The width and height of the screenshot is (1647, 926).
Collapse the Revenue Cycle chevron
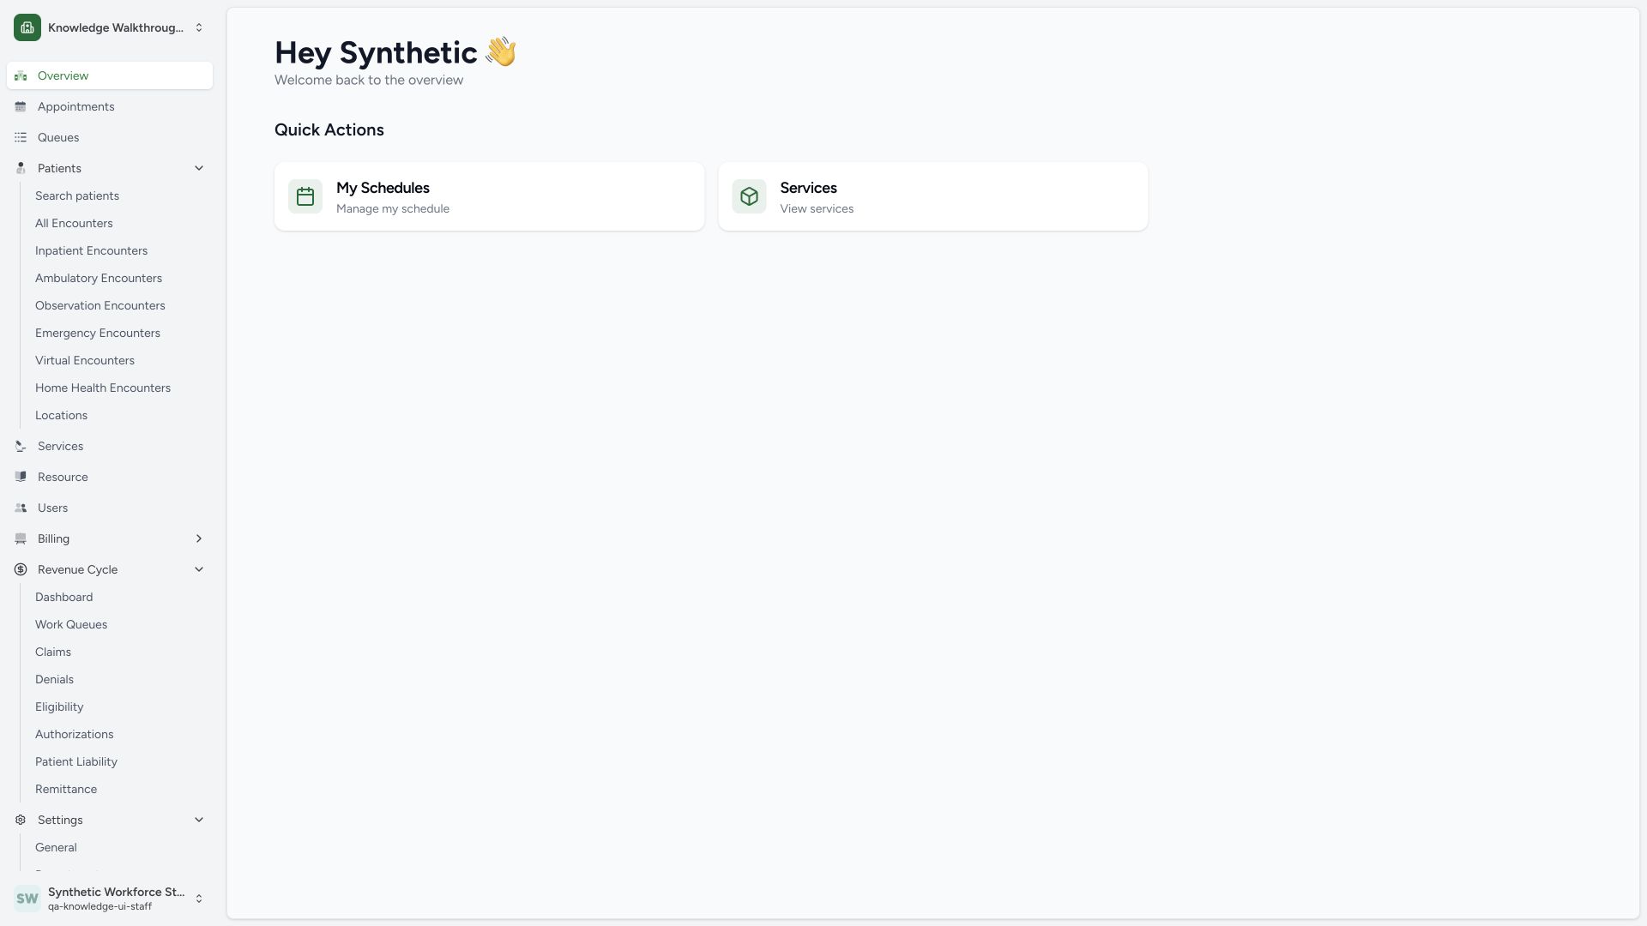click(x=199, y=569)
